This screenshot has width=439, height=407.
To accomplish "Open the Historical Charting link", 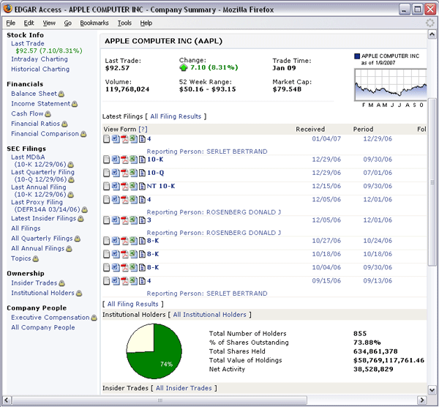I will (40, 70).
